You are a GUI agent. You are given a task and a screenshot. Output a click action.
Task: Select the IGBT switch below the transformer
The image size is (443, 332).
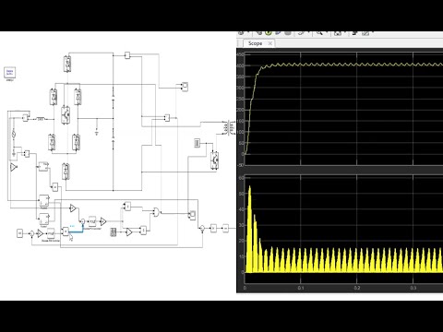tap(214, 160)
